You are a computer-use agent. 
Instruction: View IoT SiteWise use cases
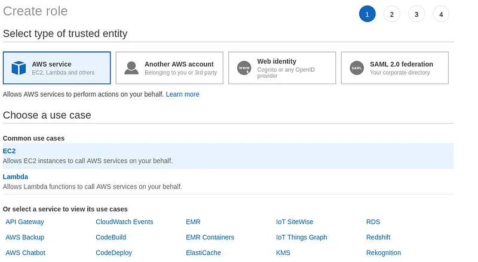(x=295, y=222)
